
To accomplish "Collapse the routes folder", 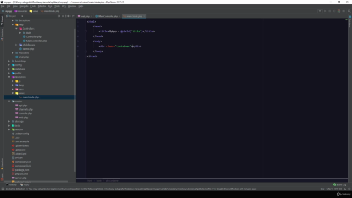I will click(x=9, y=101).
